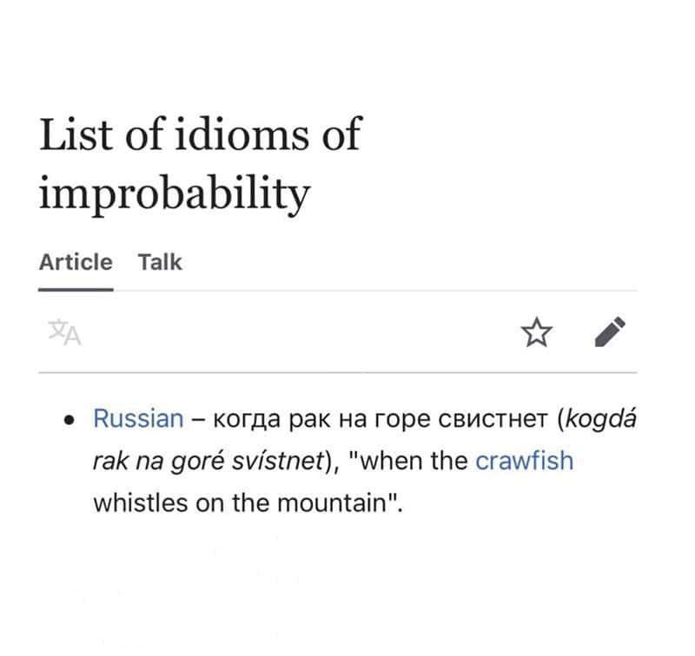Click the quoted words 'when the'
This screenshot has height=656, width=695.
click(413, 461)
